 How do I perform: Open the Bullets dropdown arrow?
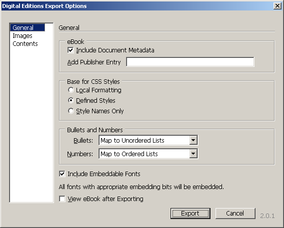click(193, 140)
